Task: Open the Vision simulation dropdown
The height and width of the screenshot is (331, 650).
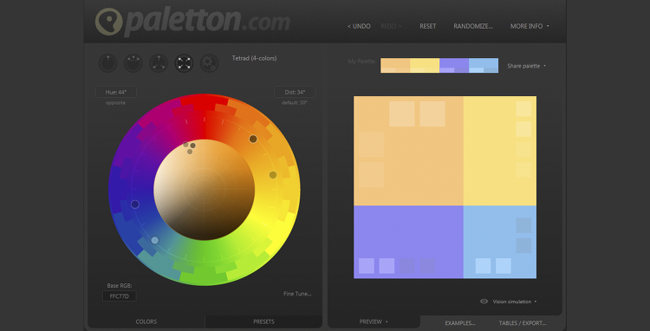Action: 515,302
